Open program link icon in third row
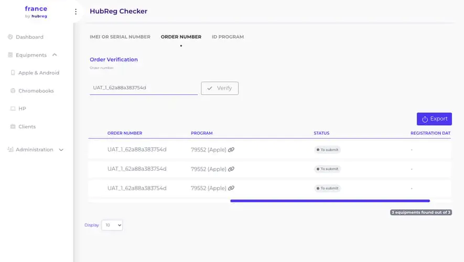This screenshot has height=262, width=464. [231, 188]
